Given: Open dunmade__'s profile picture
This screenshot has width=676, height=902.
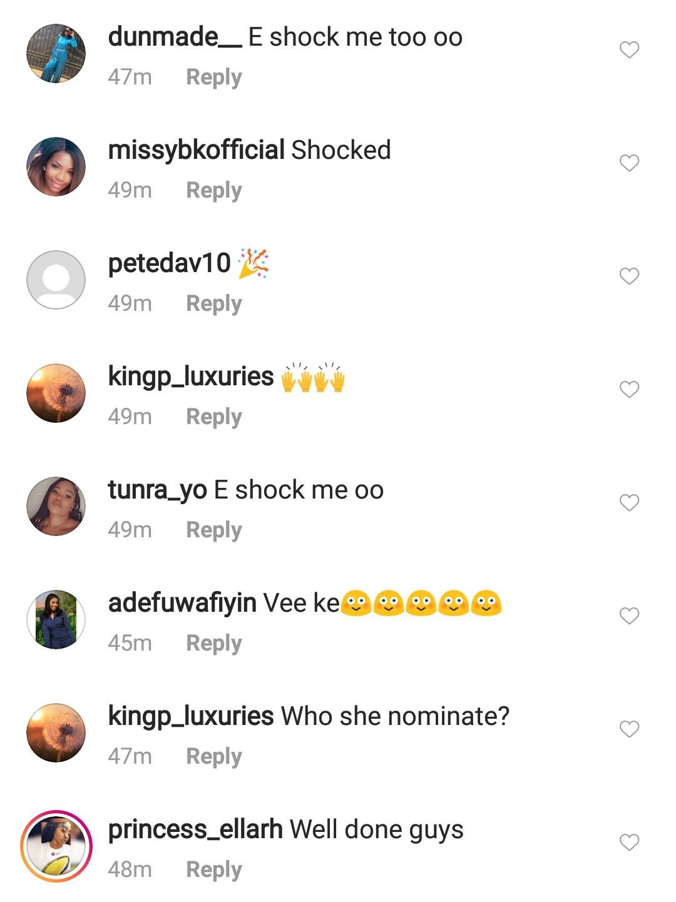Looking at the screenshot, I should (x=56, y=54).
